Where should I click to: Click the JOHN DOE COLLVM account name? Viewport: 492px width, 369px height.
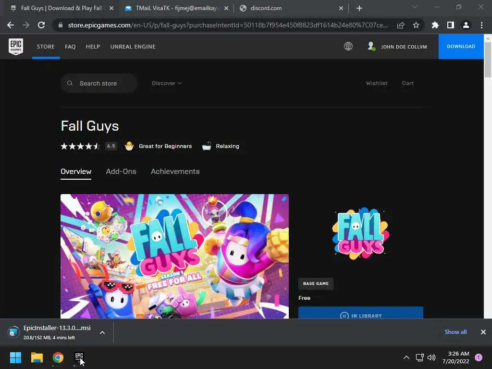[404, 47]
